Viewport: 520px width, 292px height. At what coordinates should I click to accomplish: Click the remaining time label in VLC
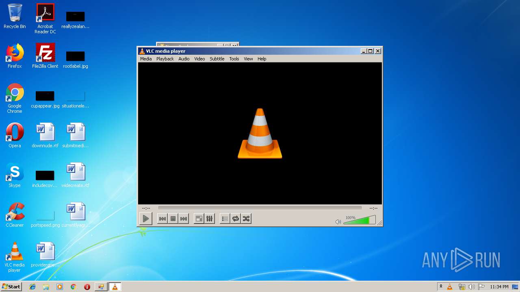(x=373, y=208)
